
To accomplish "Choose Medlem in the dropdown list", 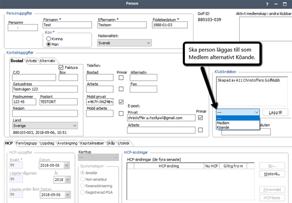I will [238, 123].
